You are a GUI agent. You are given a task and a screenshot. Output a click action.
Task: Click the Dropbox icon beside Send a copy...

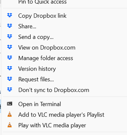click(10, 36)
